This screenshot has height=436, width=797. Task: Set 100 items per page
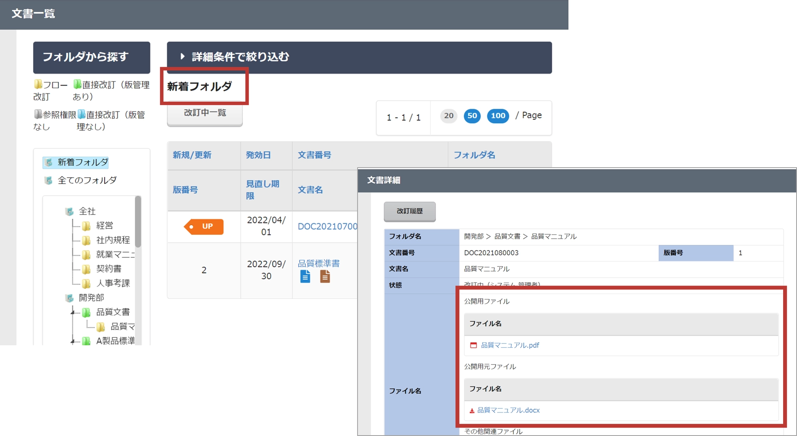click(x=498, y=116)
